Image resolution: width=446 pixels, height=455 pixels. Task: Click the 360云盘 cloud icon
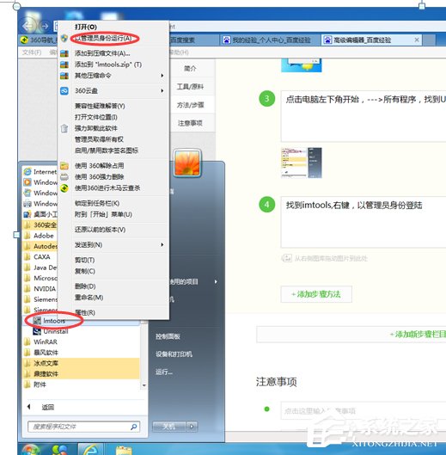click(x=64, y=91)
